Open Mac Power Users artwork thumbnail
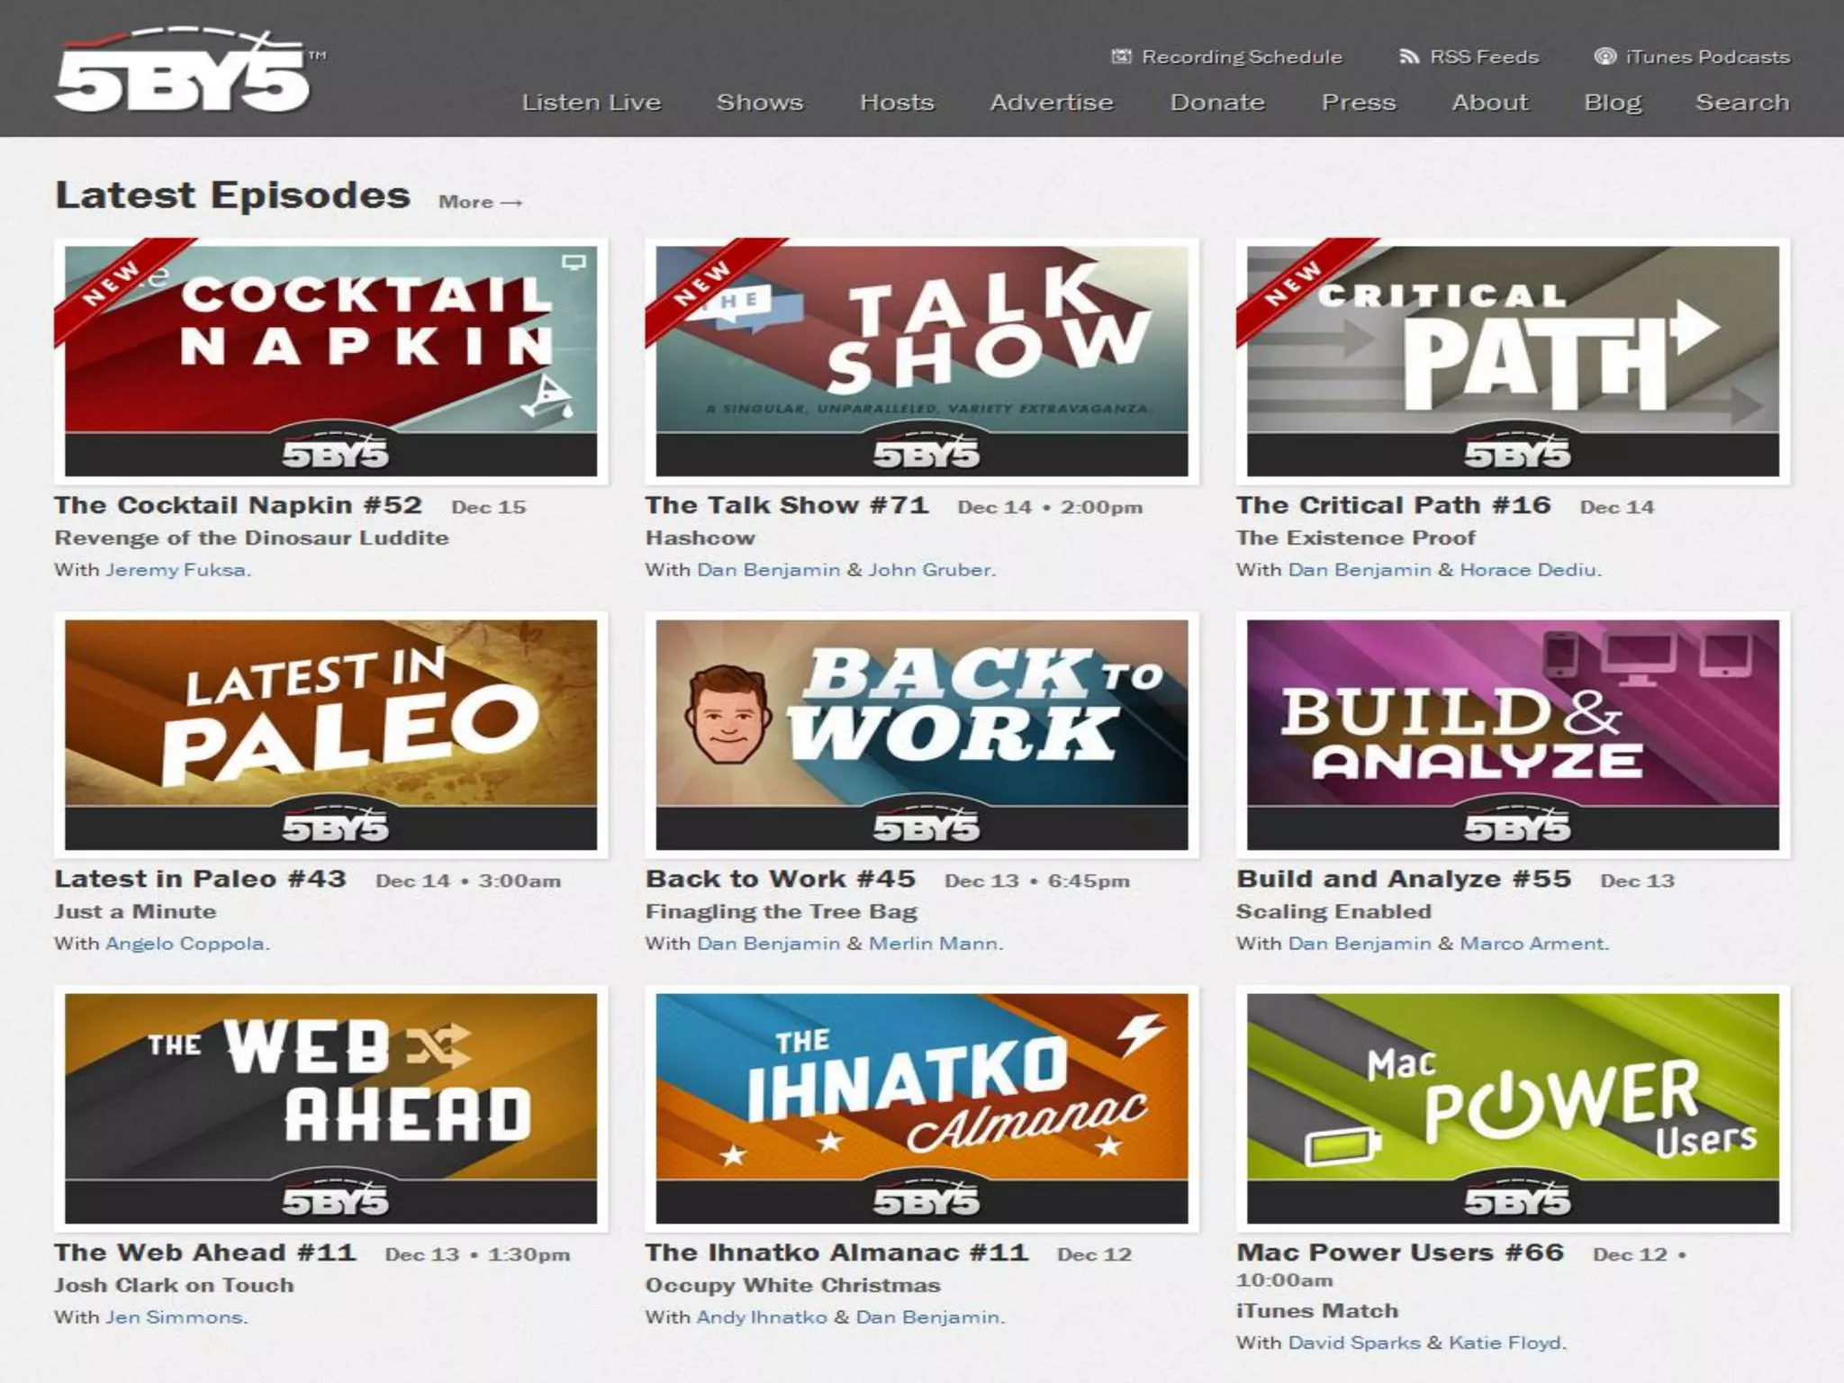This screenshot has width=1844, height=1383. [x=1513, y=1107]
